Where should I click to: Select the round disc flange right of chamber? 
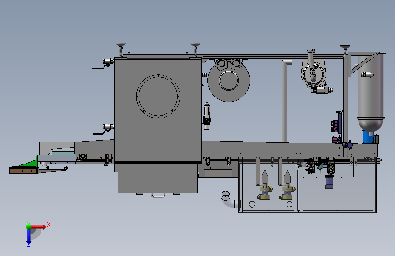(x=229, y=81)
